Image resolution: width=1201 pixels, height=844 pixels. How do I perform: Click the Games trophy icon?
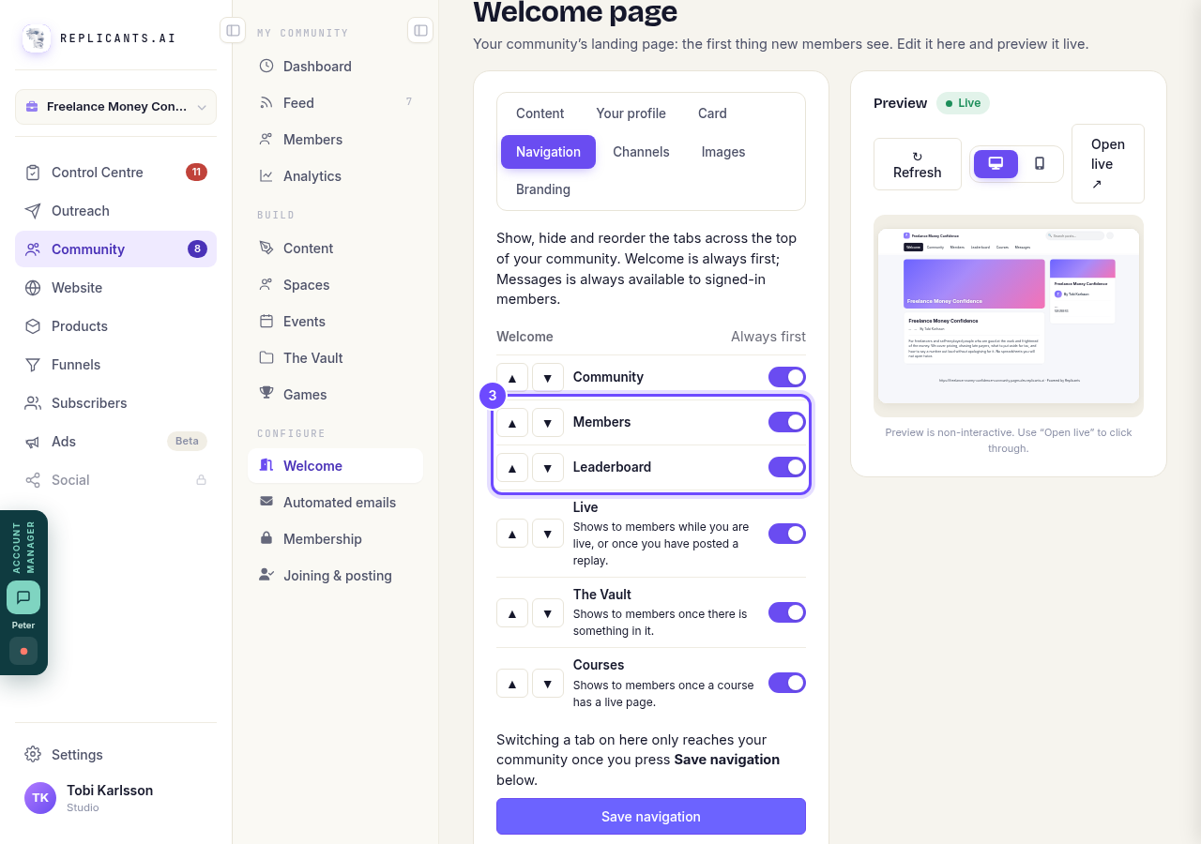pos(266,395)
